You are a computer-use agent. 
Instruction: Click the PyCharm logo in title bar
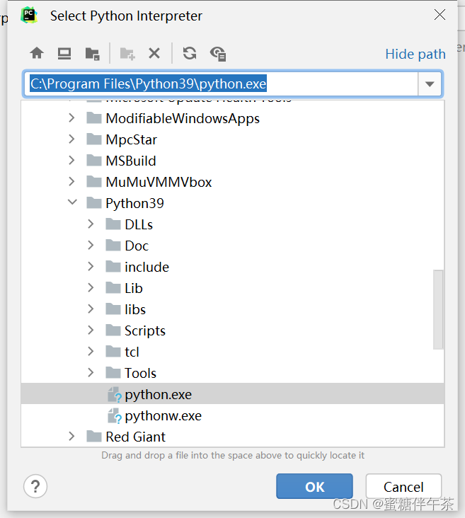click(x=29, y=15)
